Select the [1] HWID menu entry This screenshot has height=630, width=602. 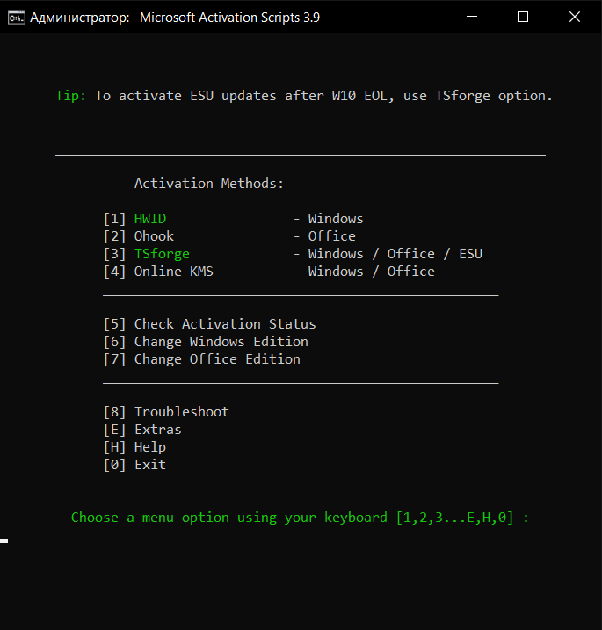(x=135, y=219)
